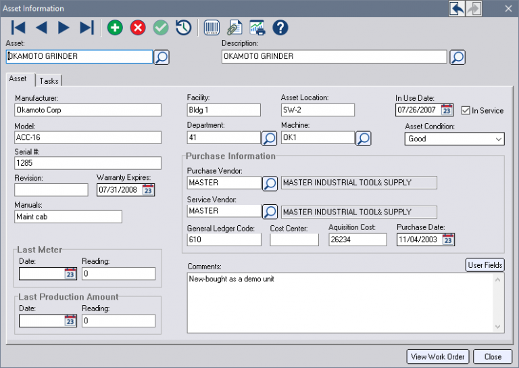Open the Purchase Date calendar picker

pyautogui.click(x=448, y=239)
